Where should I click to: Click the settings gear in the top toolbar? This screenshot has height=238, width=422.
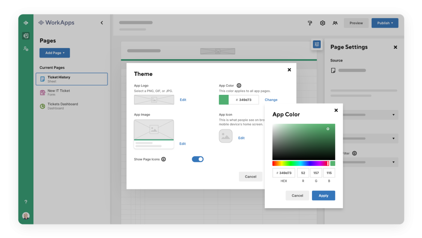tap(322, 23)
